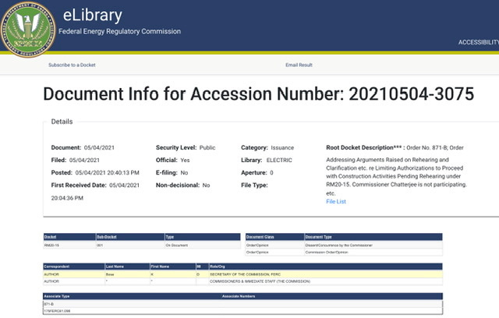Click the Federal Energy Regulatory Commission subtitle

pyautogui.click(x=119, y=31)
